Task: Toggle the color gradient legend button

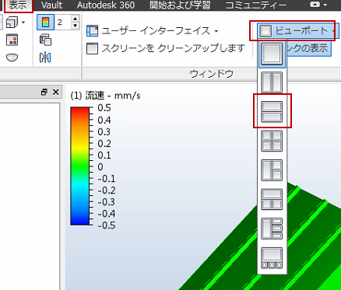Action: coord(45,23)
